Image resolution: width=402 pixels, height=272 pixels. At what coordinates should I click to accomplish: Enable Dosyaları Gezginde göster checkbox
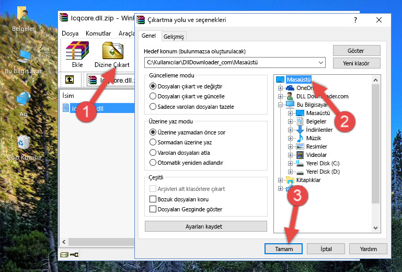153,209
